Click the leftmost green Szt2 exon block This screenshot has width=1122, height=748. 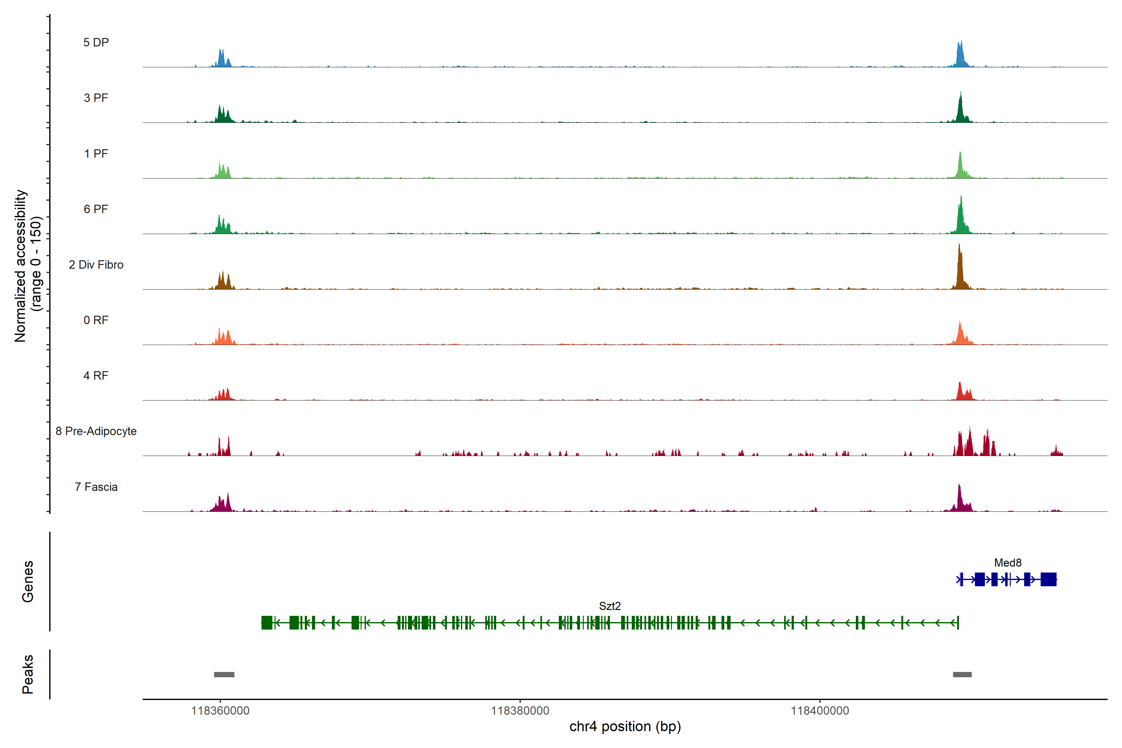(267, 622)
